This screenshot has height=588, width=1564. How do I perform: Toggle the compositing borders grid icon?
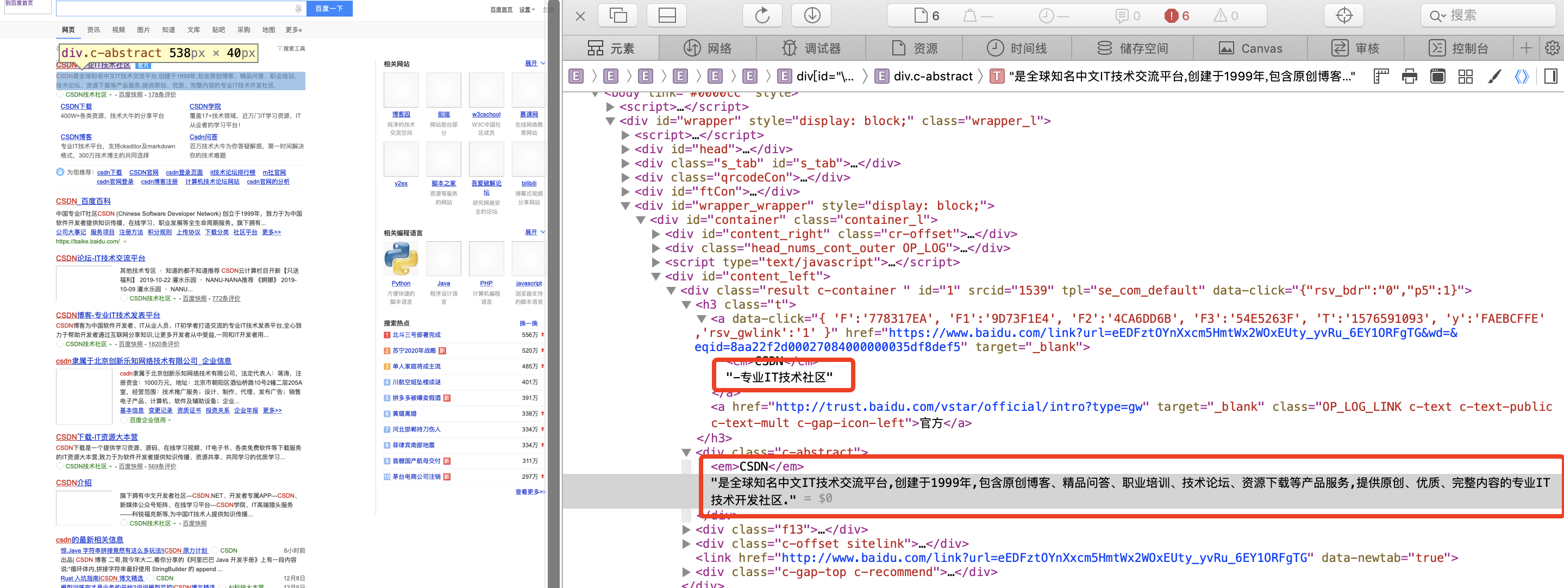pos(1466,76)
